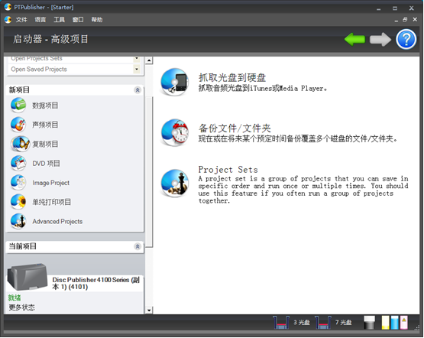Open the data project (数据项目) icon
The height and width of the screenshot is (338, 424).
tap(18, 106)
